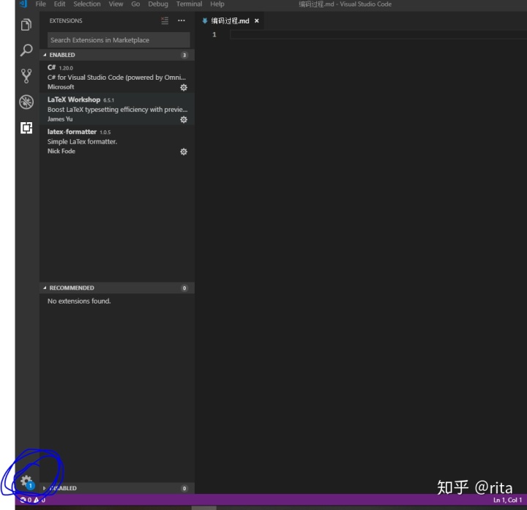Open the Search view in activity bar
This screenshot has width=527, height=510.
(26, 50)
